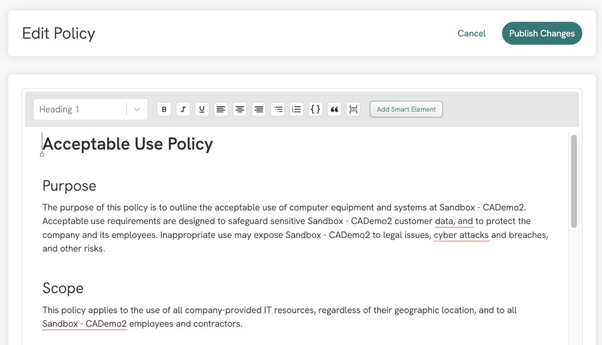Toggle italic formatting
Screen dimensions: 602x345
click(183, 109)
